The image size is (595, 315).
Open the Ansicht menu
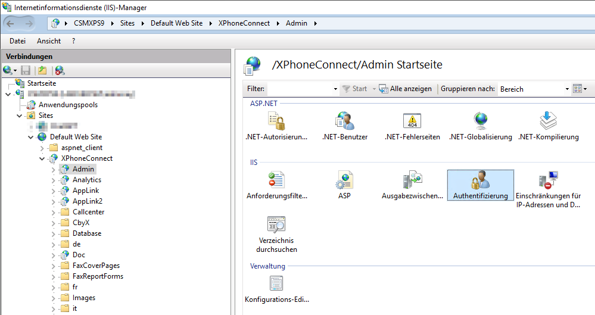49,41
